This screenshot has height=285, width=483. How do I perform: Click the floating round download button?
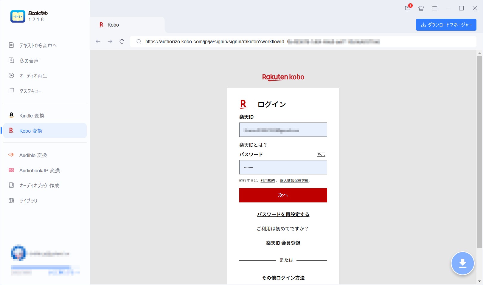coord(462,263)
